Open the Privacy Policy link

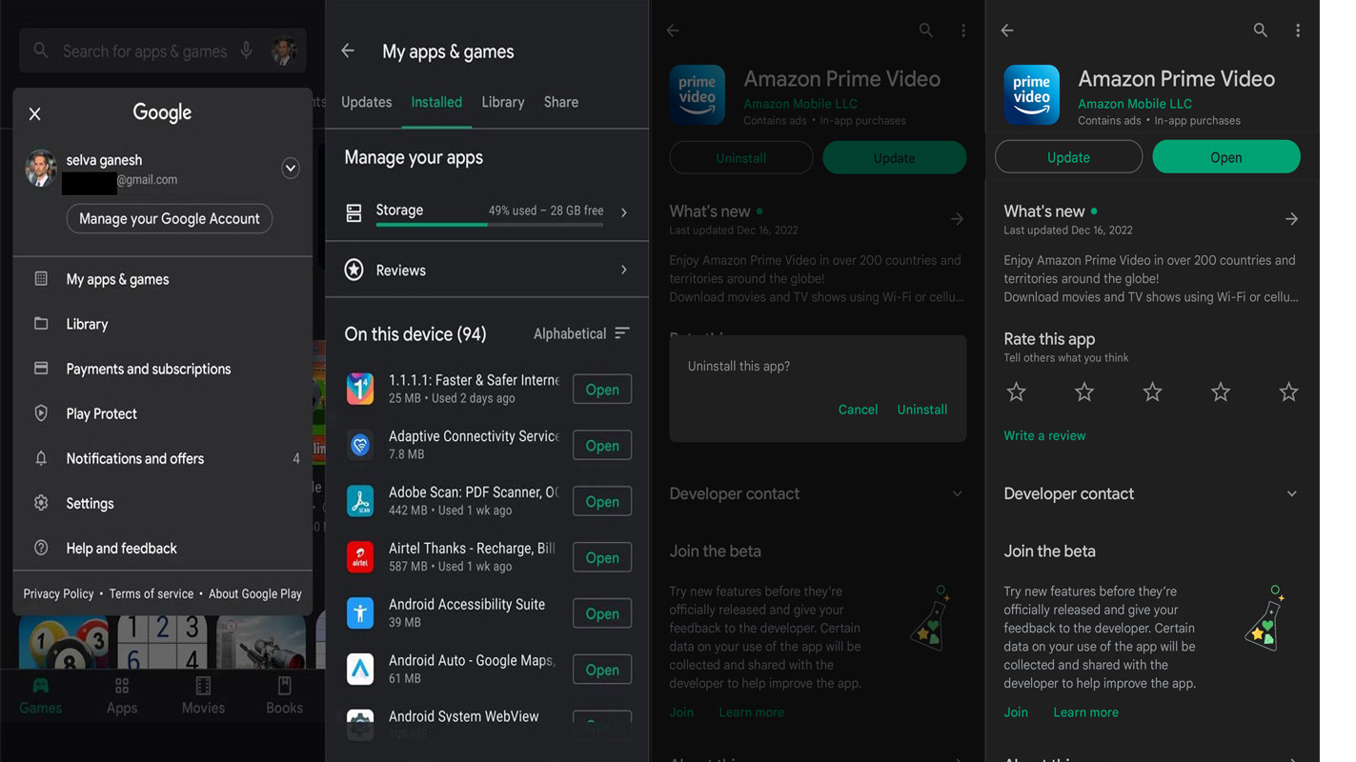coord(58,593)
